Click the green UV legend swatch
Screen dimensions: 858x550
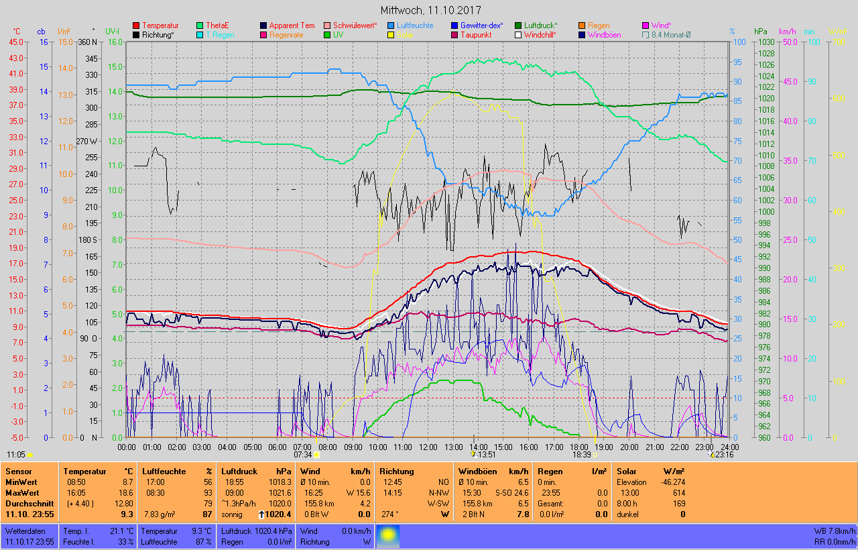pyautogui.click(x=328, y=35)
